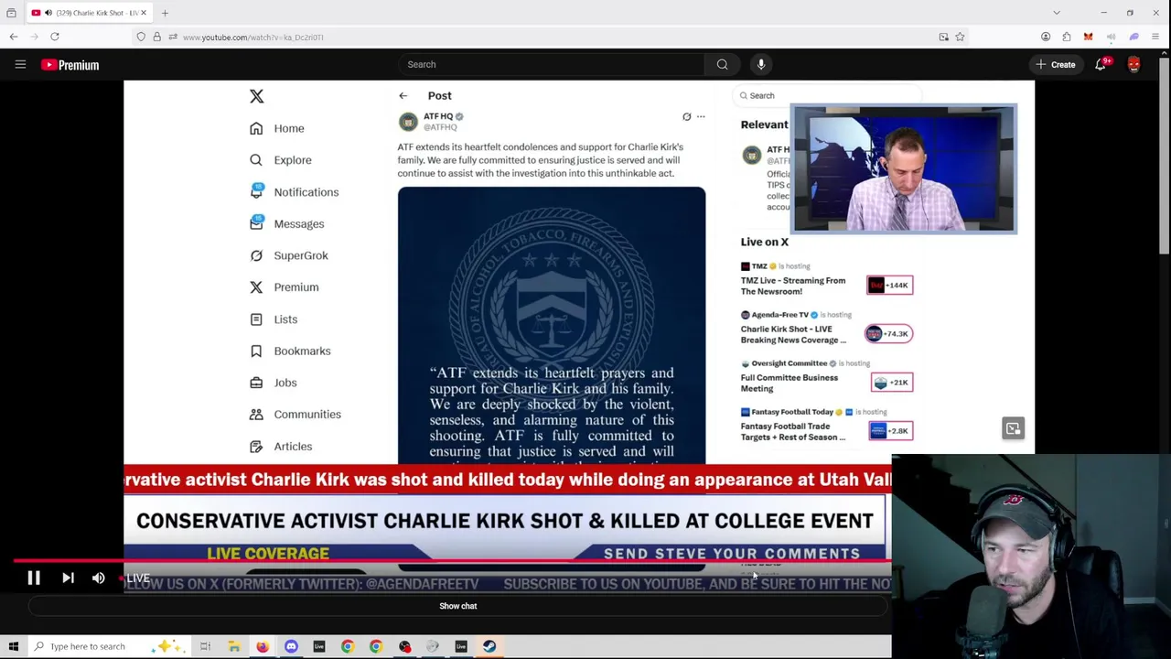Click Show chat below the video

(458, 606)
